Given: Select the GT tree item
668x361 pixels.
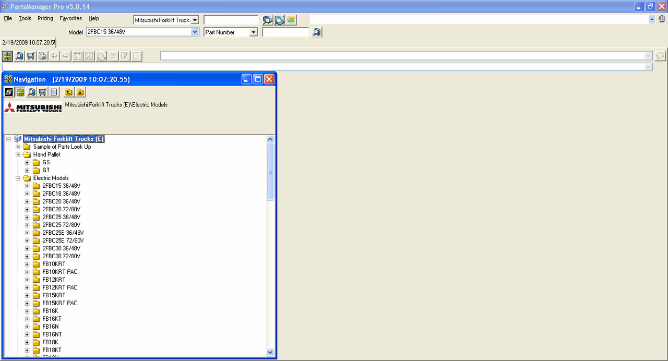Looking at the screenshot, I should pos(46,170).
